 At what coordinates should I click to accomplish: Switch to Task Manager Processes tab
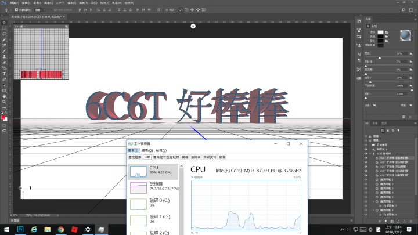tap(135, 157)
